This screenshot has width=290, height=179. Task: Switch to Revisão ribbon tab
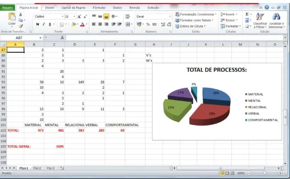pos(134,8)
